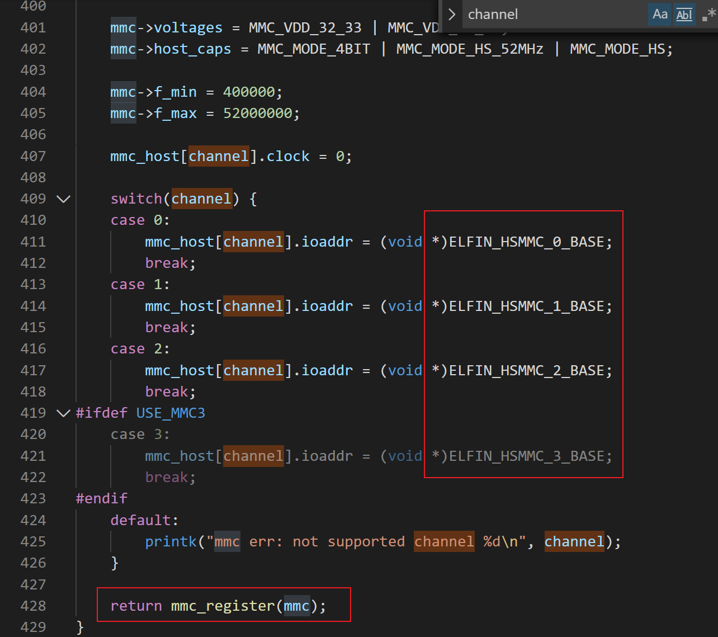Click line number 427 in the gutter
The height and width of the screenshot is (637, 718).
pos(33,585)
